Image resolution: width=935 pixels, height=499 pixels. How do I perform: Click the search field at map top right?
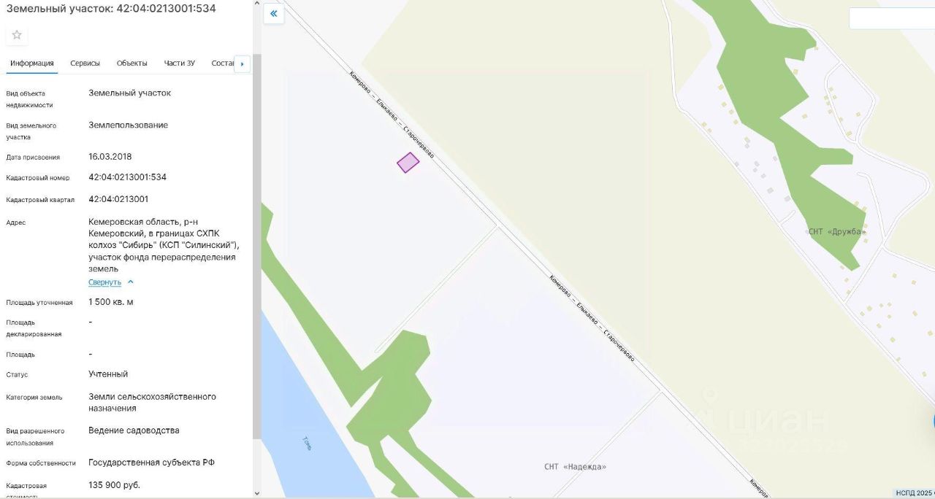pyautogui.click(x=892, y=18)
